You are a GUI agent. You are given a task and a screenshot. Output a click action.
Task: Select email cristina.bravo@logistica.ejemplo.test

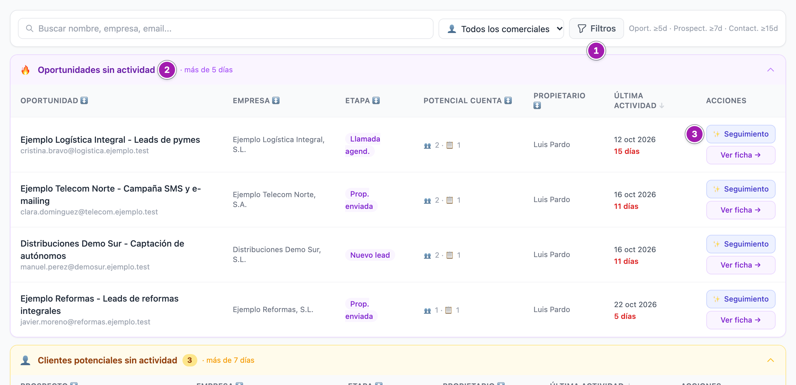[x=84, y=151]
